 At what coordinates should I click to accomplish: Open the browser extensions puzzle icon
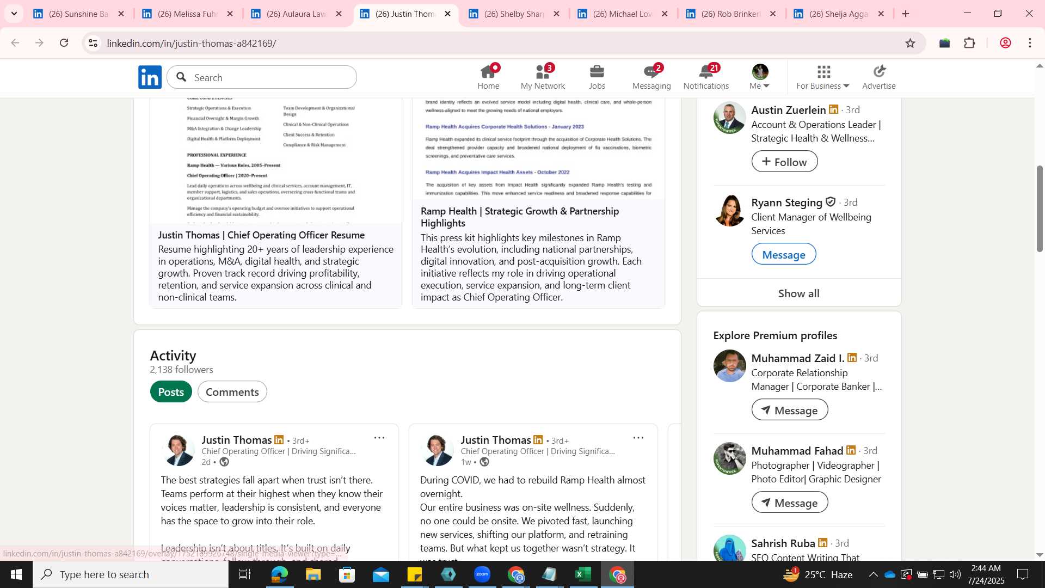[969, 43]
